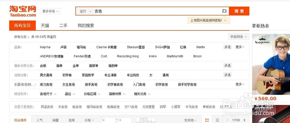Image resolution: width=290 pixels, height=123 pixels.
Task: Filter by brand Recording King
Action: click(128, 56)
